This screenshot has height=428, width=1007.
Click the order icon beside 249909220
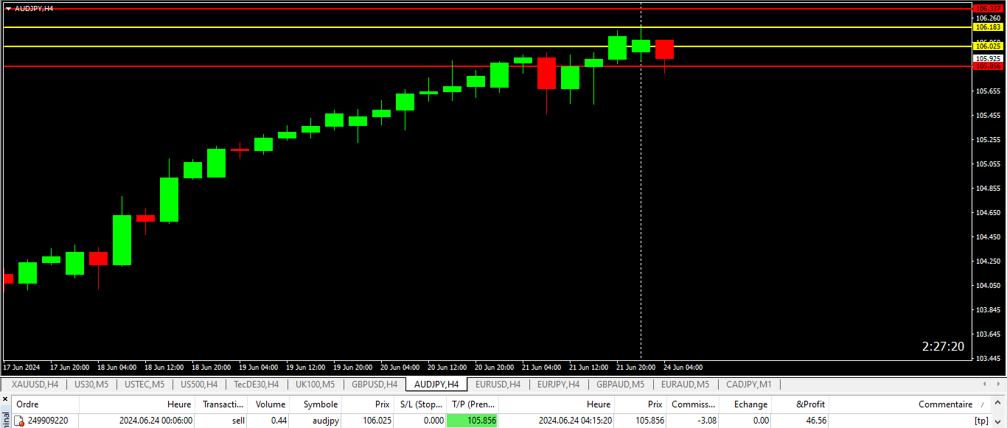pos(20,421)
